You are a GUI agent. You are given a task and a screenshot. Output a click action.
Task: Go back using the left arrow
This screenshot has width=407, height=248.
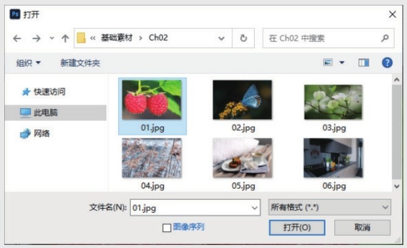(x=17, y=38)
